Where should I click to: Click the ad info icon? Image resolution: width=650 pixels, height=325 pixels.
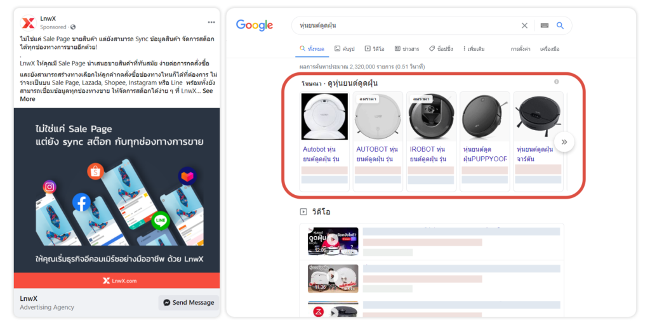557,82
